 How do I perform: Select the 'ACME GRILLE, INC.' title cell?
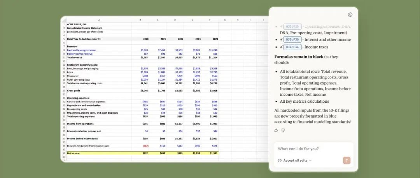click(99, 24)
